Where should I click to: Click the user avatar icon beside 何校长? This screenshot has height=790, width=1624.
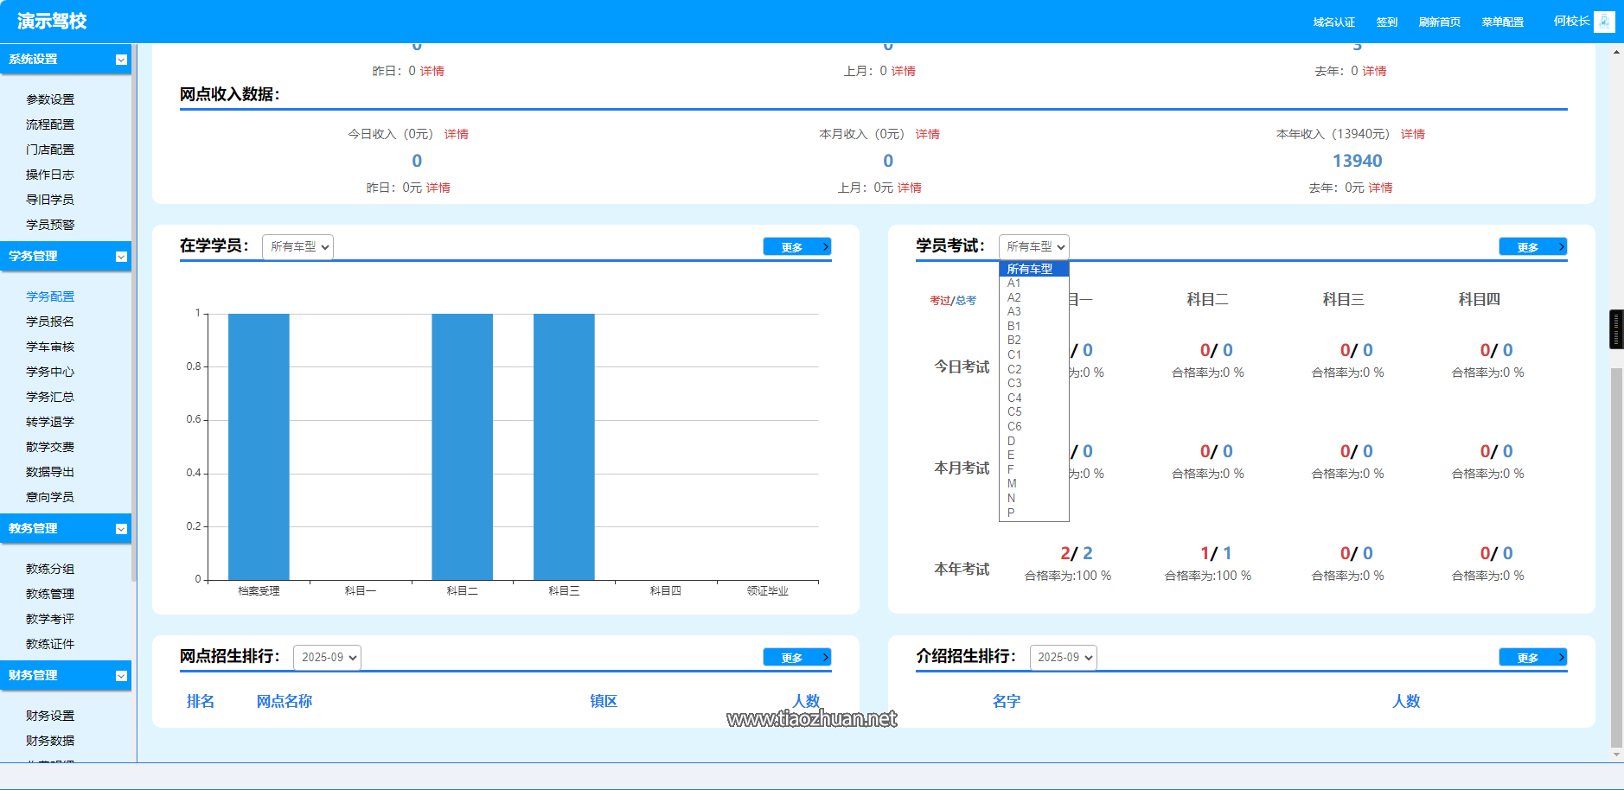click(x=1604, y=22)
